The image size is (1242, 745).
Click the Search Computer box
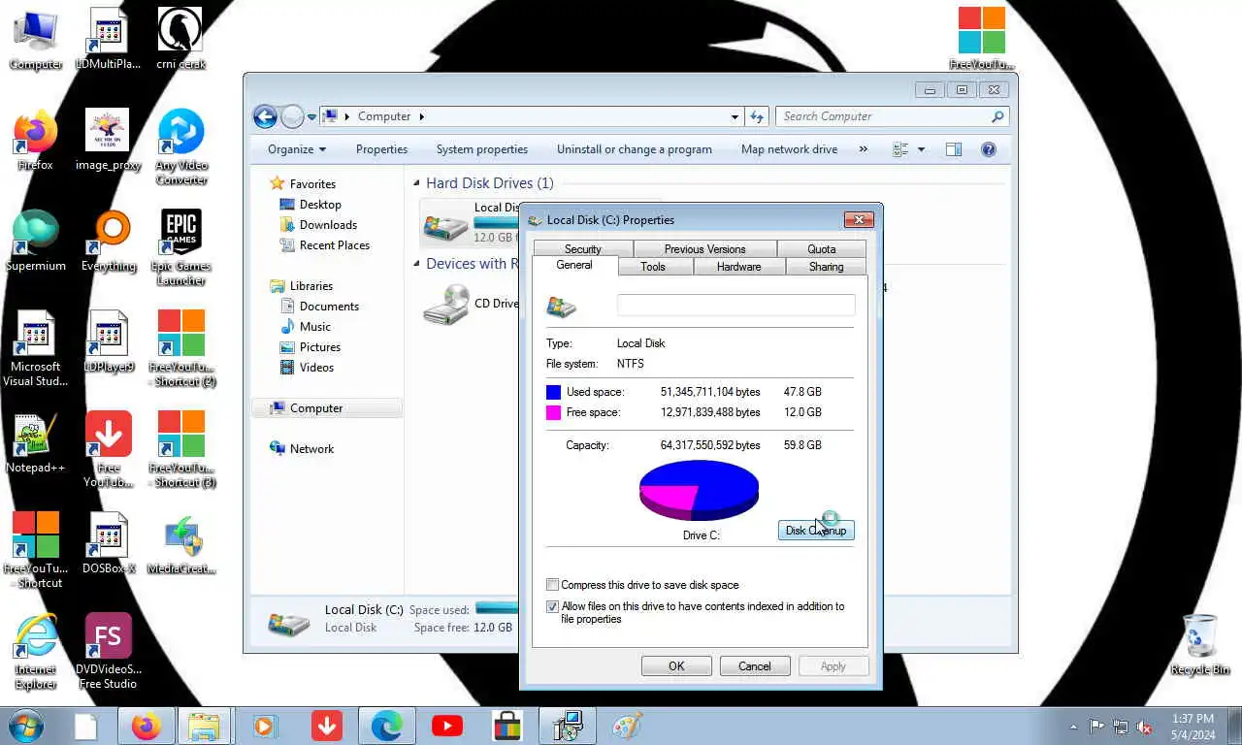pos(893,116)
